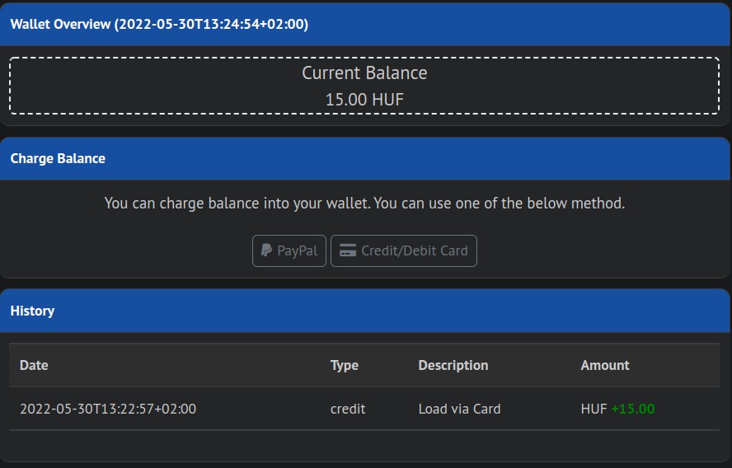732x468 pixels.
Task: Click the credit card icon
Action: (348, 251)
